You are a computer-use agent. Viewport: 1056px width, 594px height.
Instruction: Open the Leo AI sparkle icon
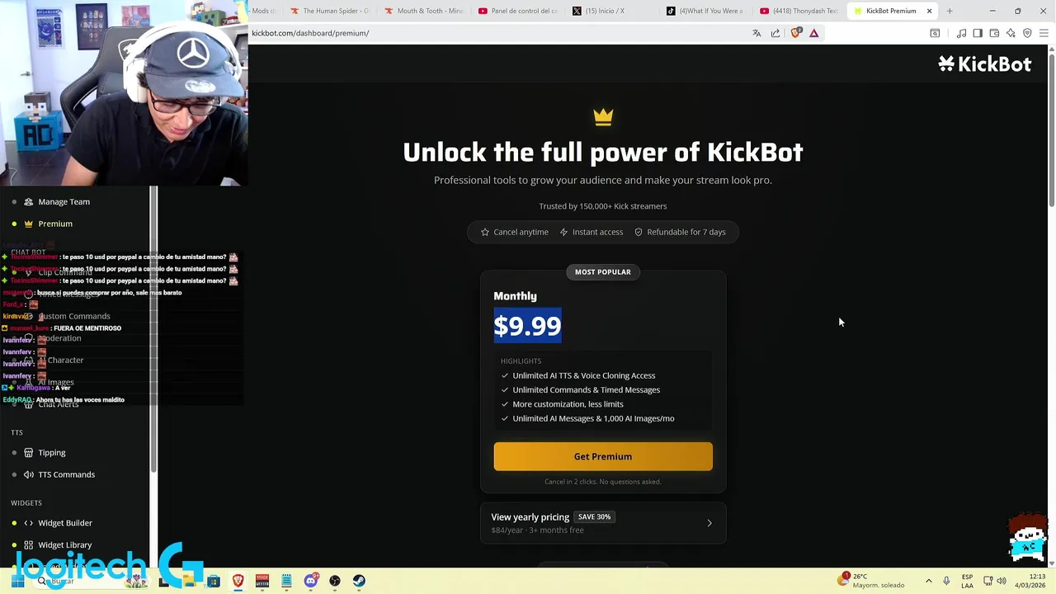(x=1011, y=33)
